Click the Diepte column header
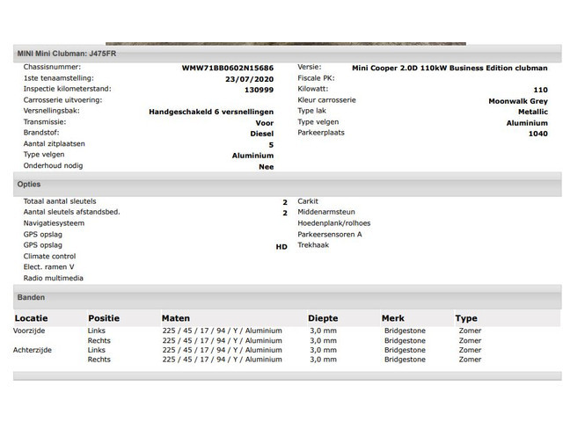 point(322,318)
